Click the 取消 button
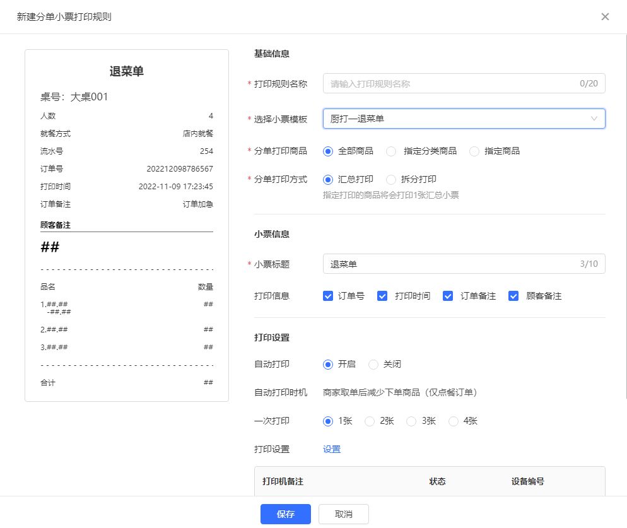 pos(344,514)
